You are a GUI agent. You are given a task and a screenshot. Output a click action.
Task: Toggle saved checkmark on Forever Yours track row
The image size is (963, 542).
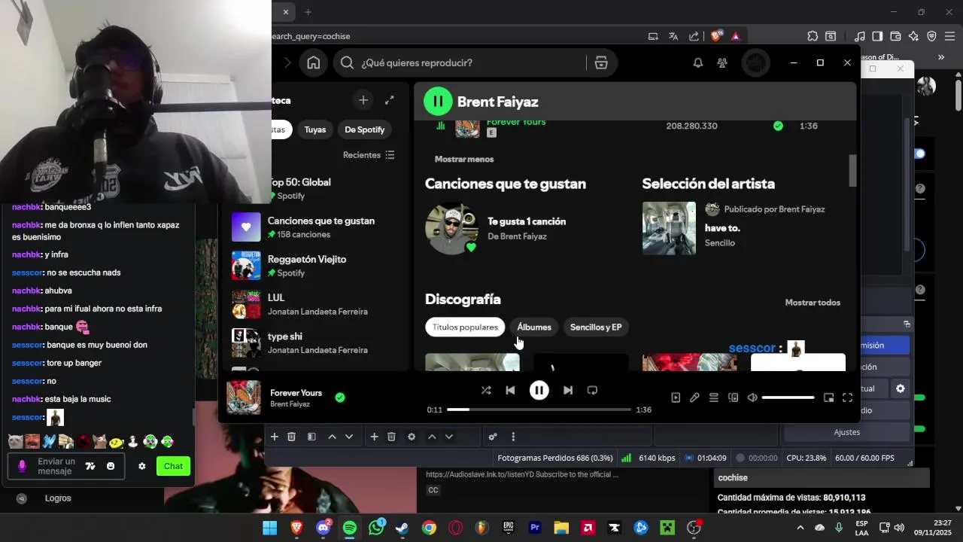coord(778,126)
